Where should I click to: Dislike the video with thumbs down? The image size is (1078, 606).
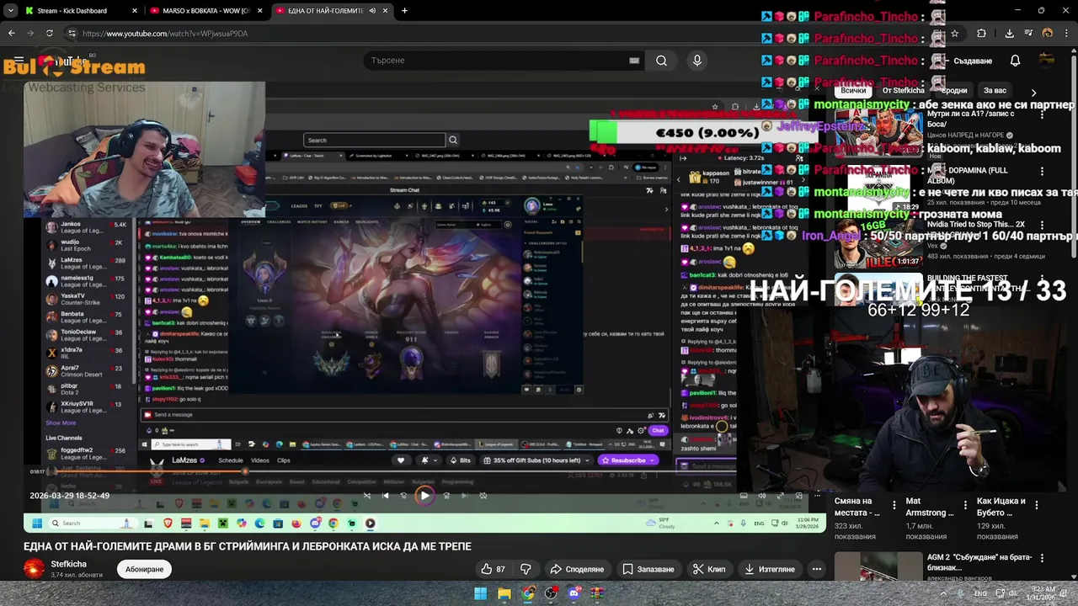pos(526,569)
